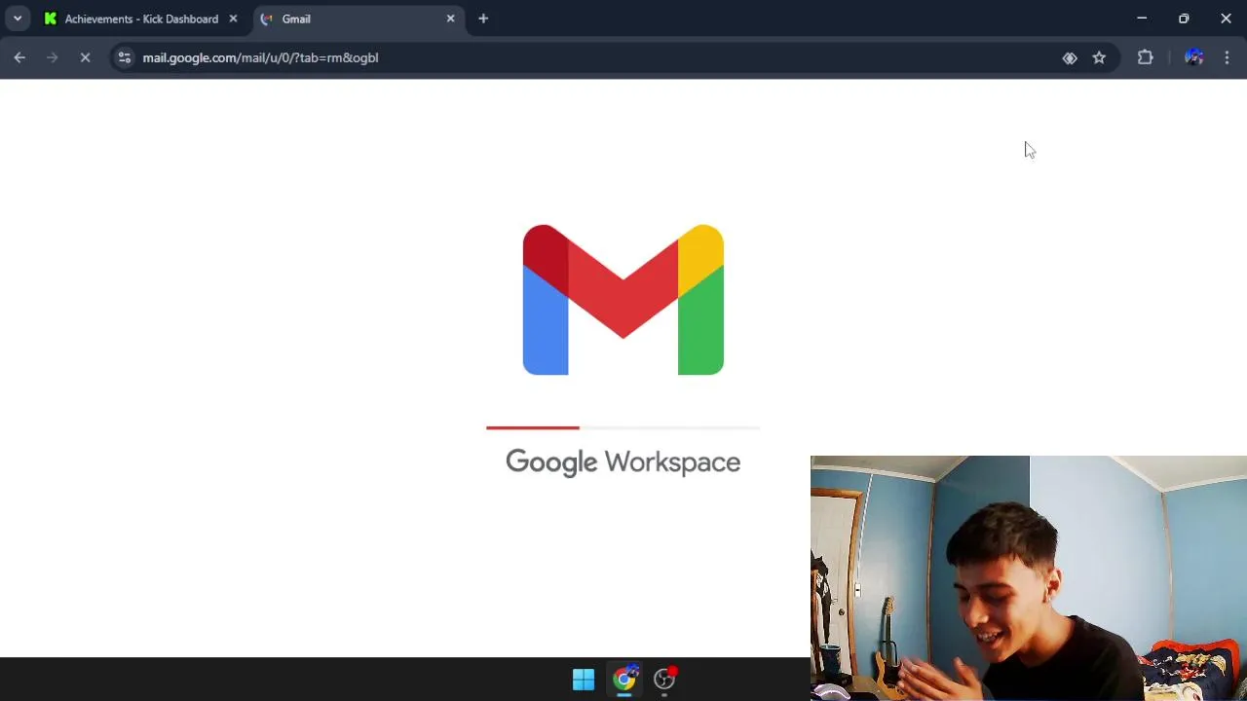This screenshot has width=1247, height=701.
Task: Click the webcam overlay feed
Action: tap(1029, 578)
